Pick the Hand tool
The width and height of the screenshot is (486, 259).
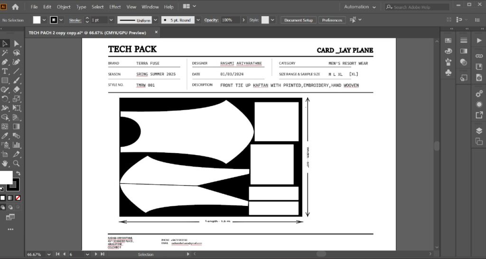(x=5, y=163)
